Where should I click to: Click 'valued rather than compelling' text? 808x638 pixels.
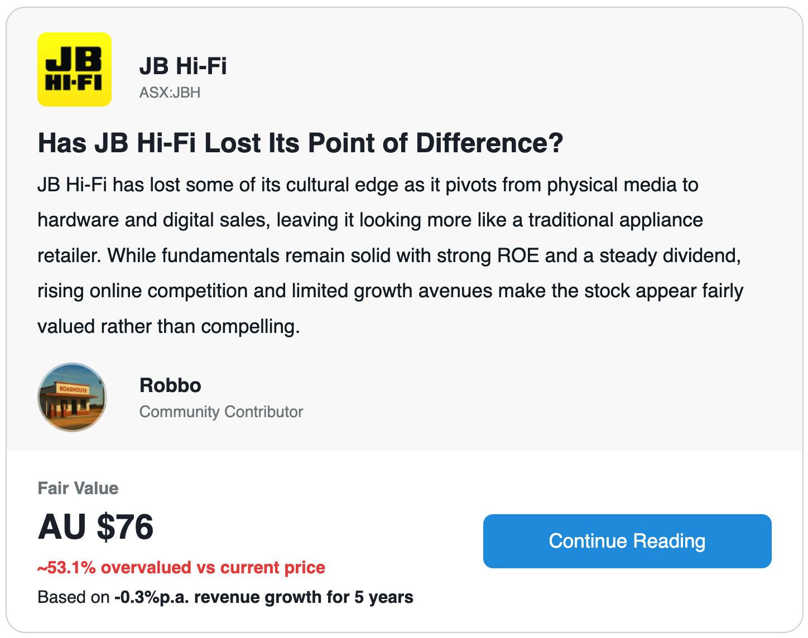[169, 326]
